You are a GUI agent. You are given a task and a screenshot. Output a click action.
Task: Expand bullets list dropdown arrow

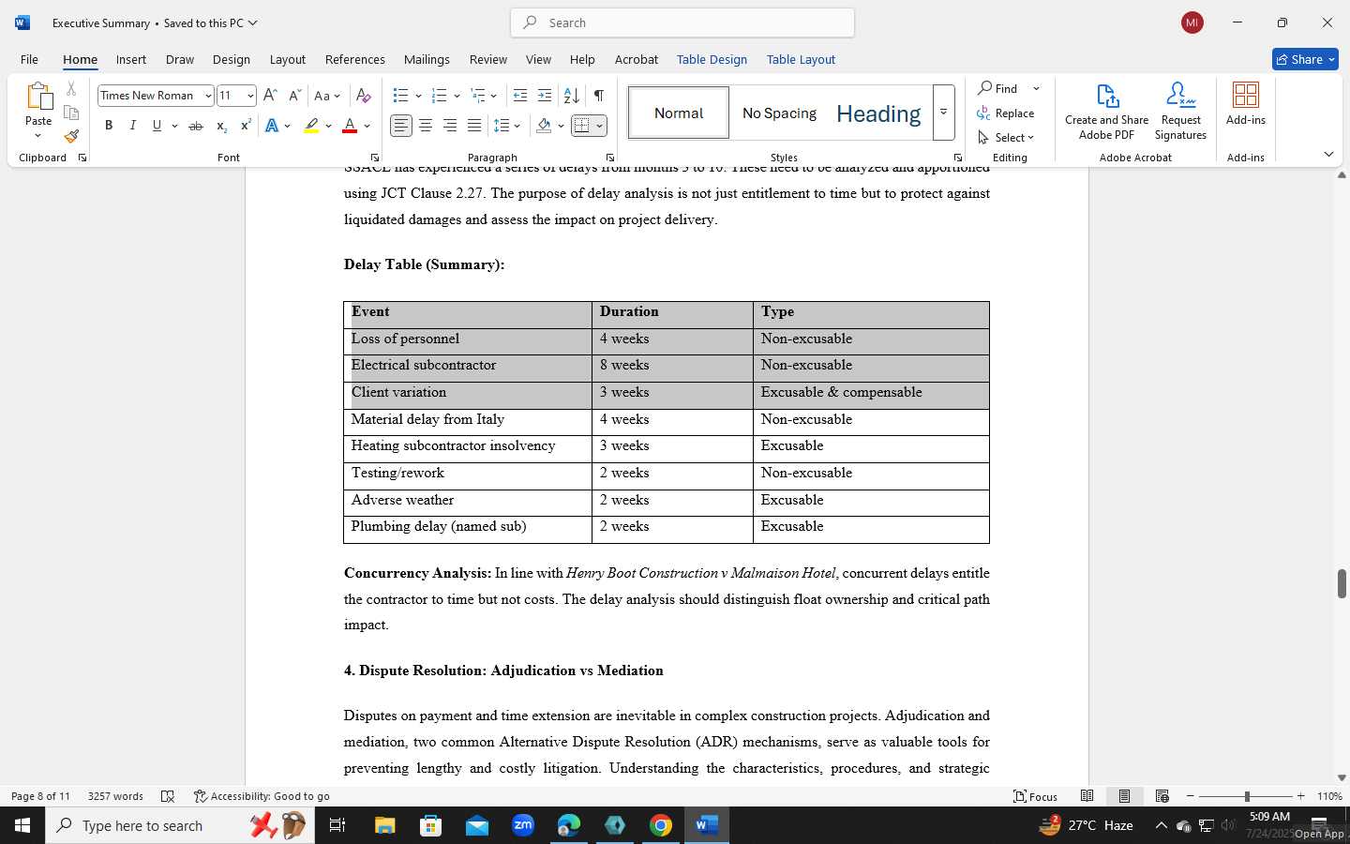click(418, 96)
